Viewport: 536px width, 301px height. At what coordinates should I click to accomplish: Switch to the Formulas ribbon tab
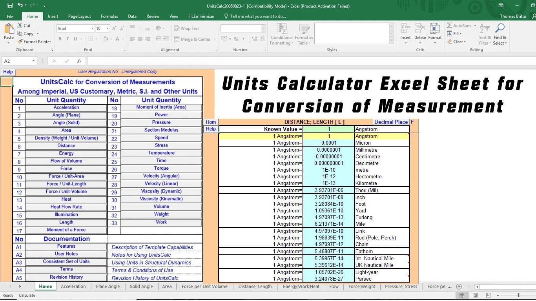[x=109, y=16]
